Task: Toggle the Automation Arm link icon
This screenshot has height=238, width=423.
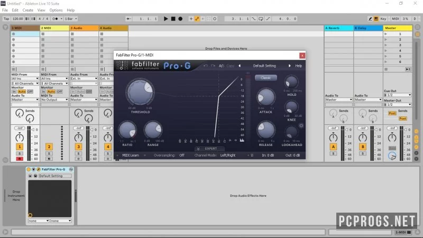Action: 197,19
